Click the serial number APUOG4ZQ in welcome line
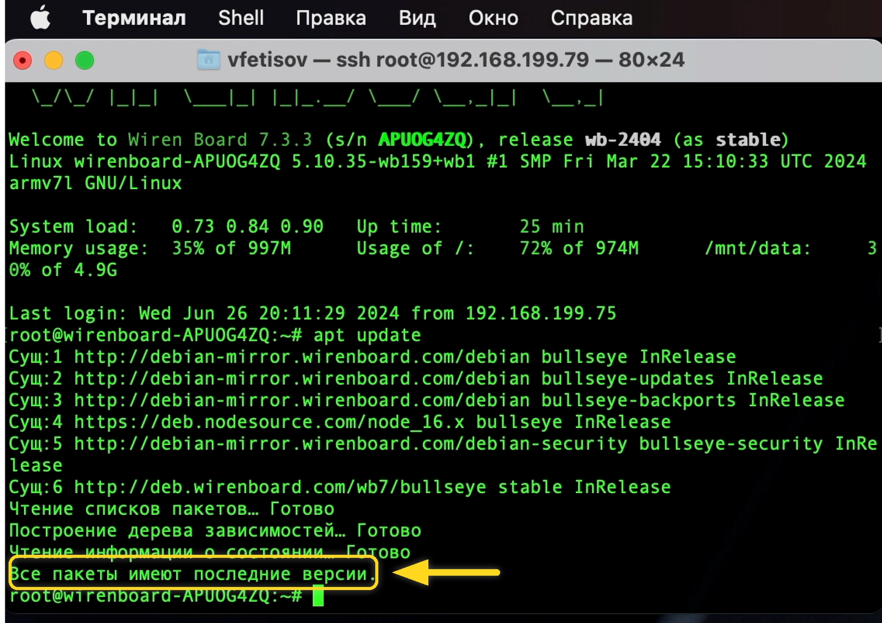This screenshot has width=882, height=623. 423,140
